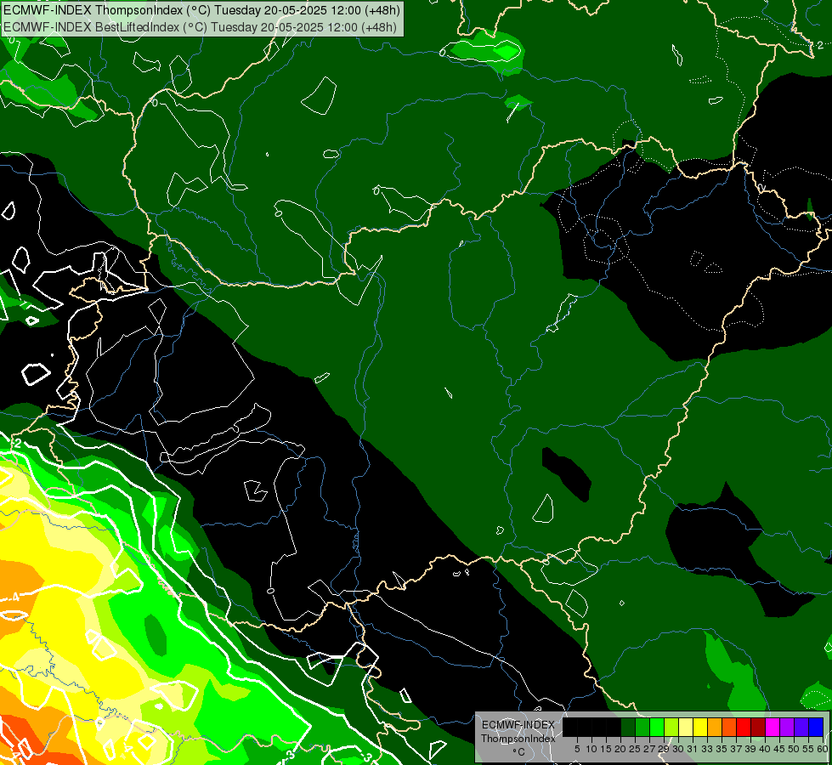Click the legend subtitle ThompsonIndex
832x765 pixels.
pyautogui.click(x=518, y=739)
